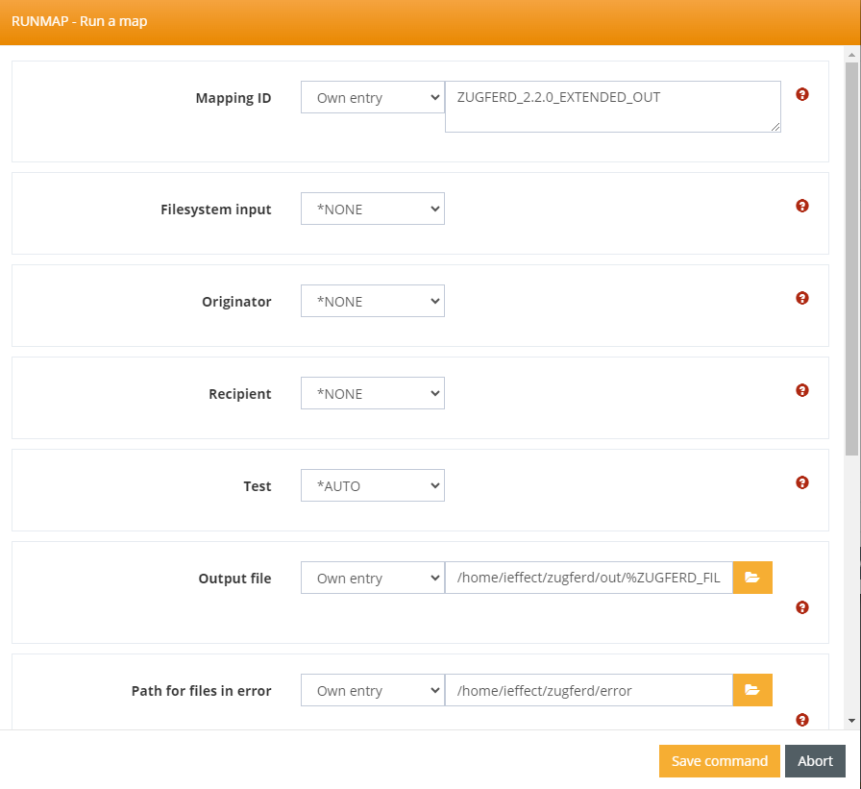Screen dimensions: 861x789
Task: Browse folder for Path for files in error
Action: coord(752,690)
